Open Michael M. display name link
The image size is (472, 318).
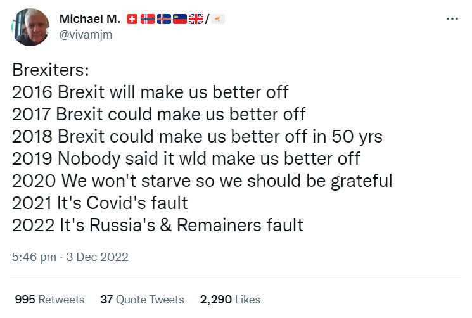[x=90, y=20]
